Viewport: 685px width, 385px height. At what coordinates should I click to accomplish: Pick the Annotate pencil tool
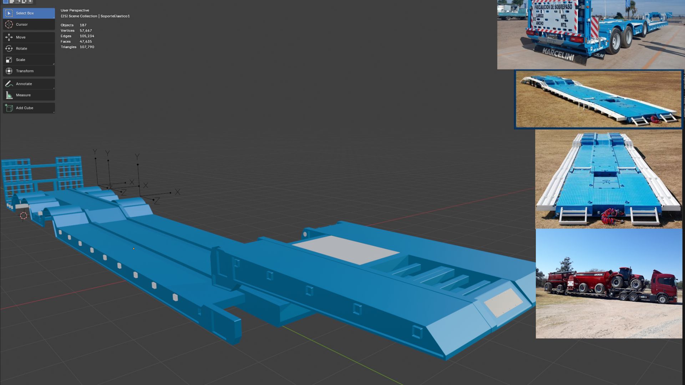point(29,84)
